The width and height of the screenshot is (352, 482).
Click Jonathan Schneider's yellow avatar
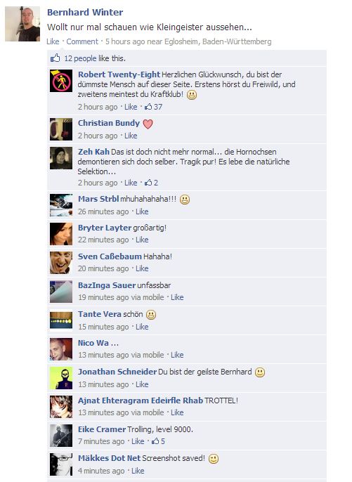(61, 378)
